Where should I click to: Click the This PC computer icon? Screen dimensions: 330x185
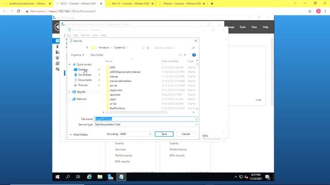coord(74,92)
